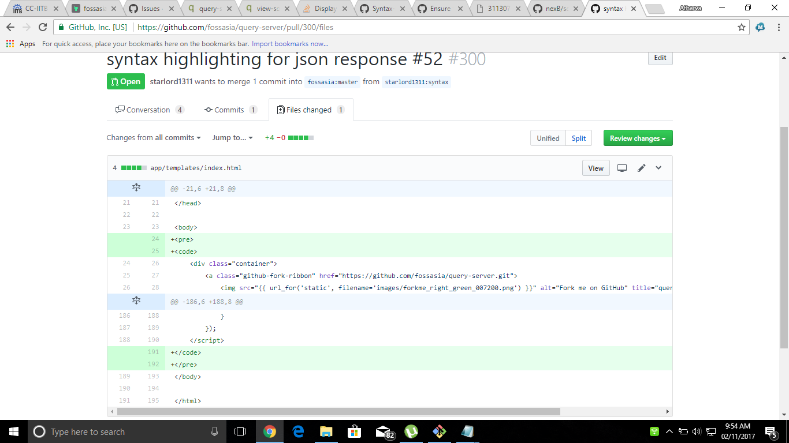Switch diff view to Split
The height and width of the screenshot is (443, 789).
click(579, 138)
